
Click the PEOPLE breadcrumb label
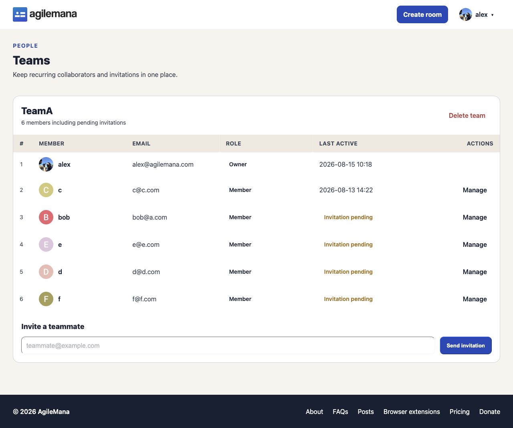(25, 46)
